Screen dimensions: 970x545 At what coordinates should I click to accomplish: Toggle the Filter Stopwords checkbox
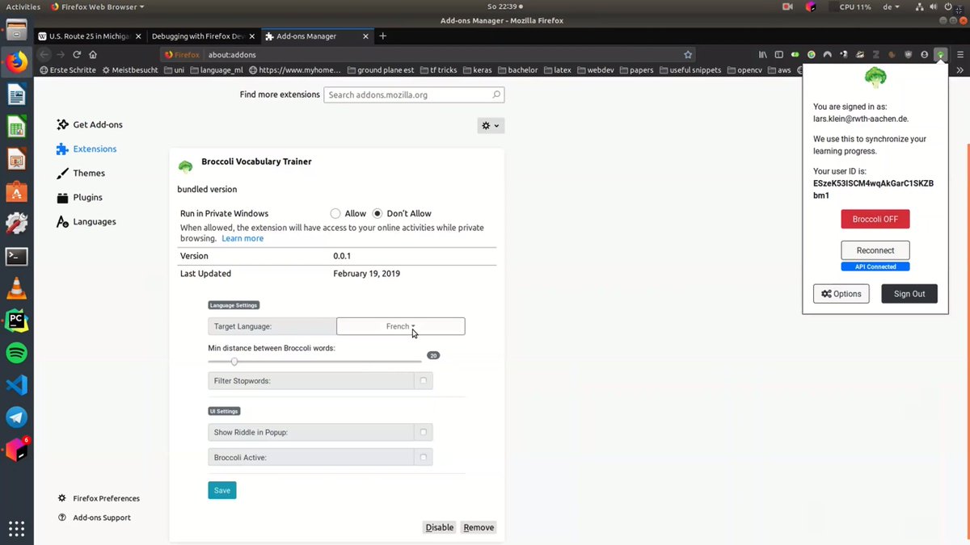point(424,380)
